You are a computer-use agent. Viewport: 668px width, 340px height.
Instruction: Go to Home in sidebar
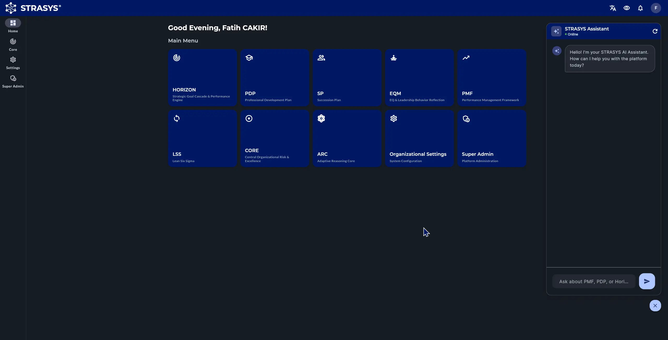(x=13, y=26)
